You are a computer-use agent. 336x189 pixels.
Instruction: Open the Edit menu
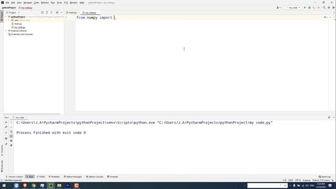[x=13, y=3]
